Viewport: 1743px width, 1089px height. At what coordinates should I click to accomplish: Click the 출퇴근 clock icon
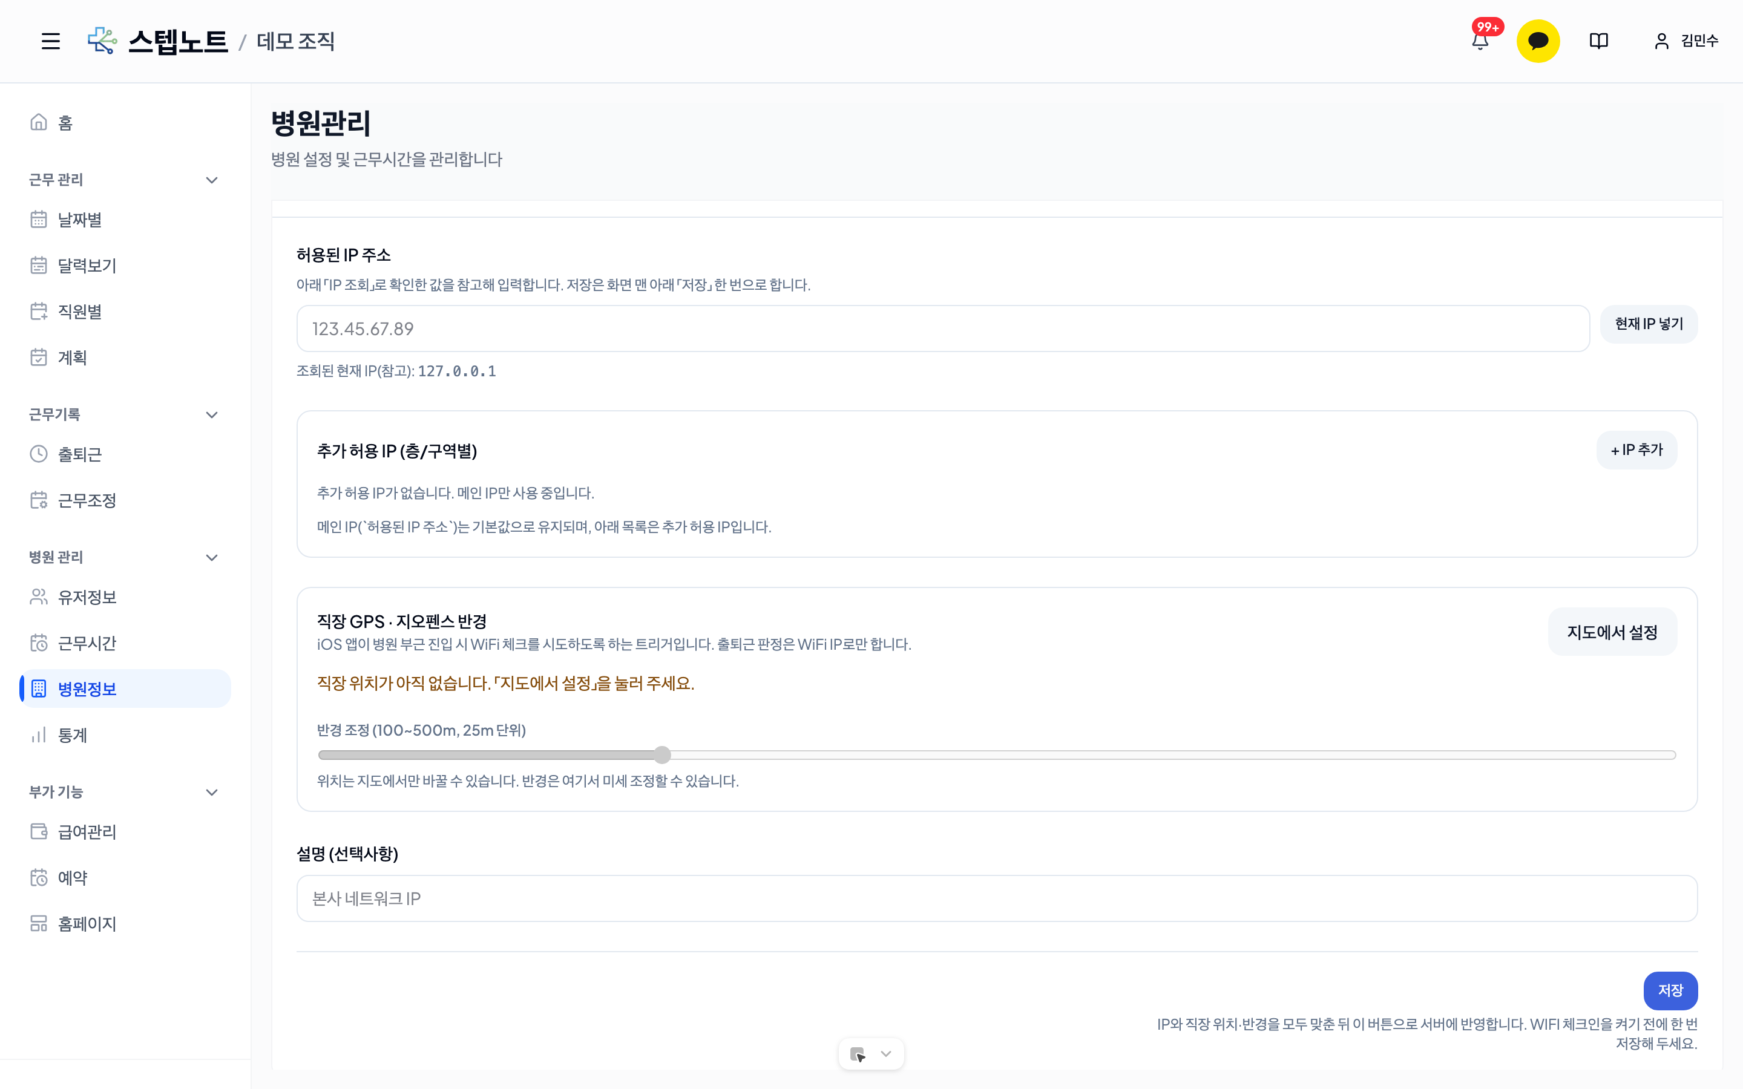pyautogui.click(x=39, y=454)
